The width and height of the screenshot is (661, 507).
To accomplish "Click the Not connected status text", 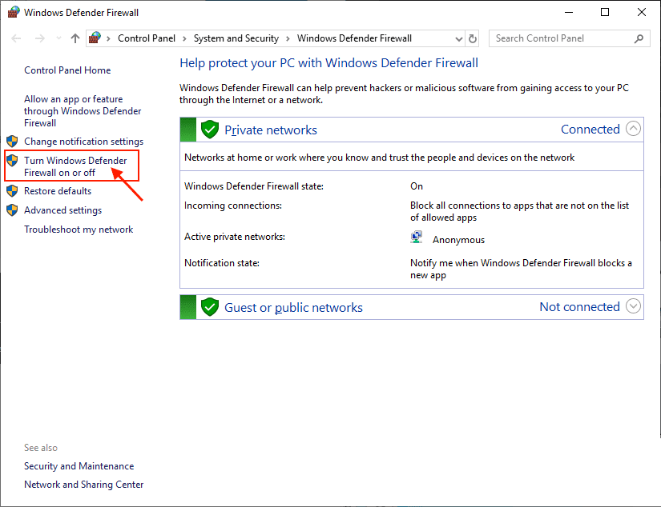I will pos(579,307).
